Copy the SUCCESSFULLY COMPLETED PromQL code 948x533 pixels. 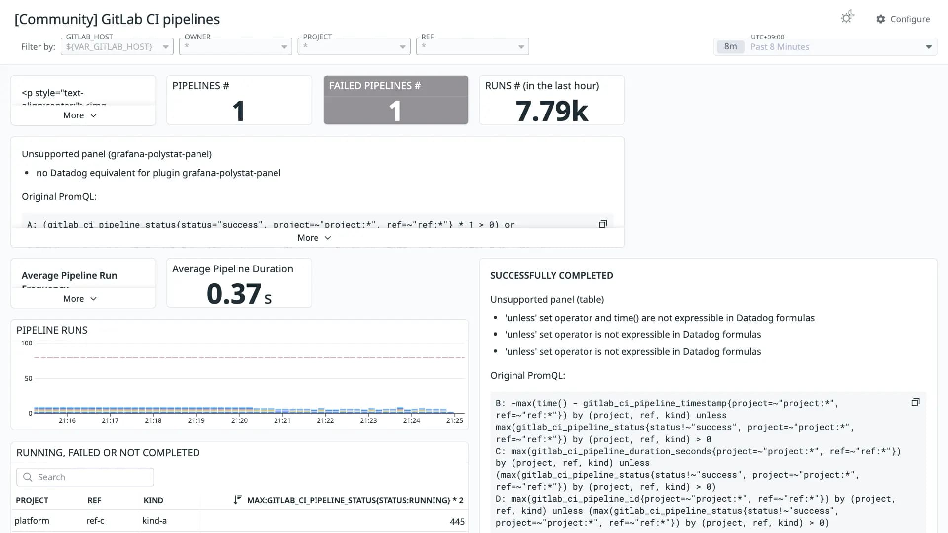[x=915, y=402]
